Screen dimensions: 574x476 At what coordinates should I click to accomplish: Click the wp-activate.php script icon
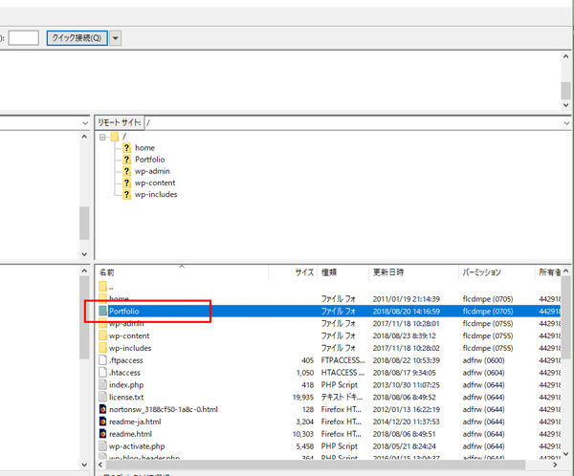pyautogui.click(x=103, y=446)
